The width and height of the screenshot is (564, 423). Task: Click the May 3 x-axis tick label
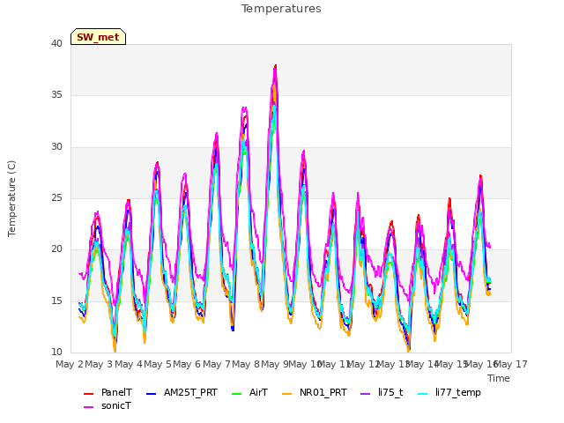pos(99,364)
